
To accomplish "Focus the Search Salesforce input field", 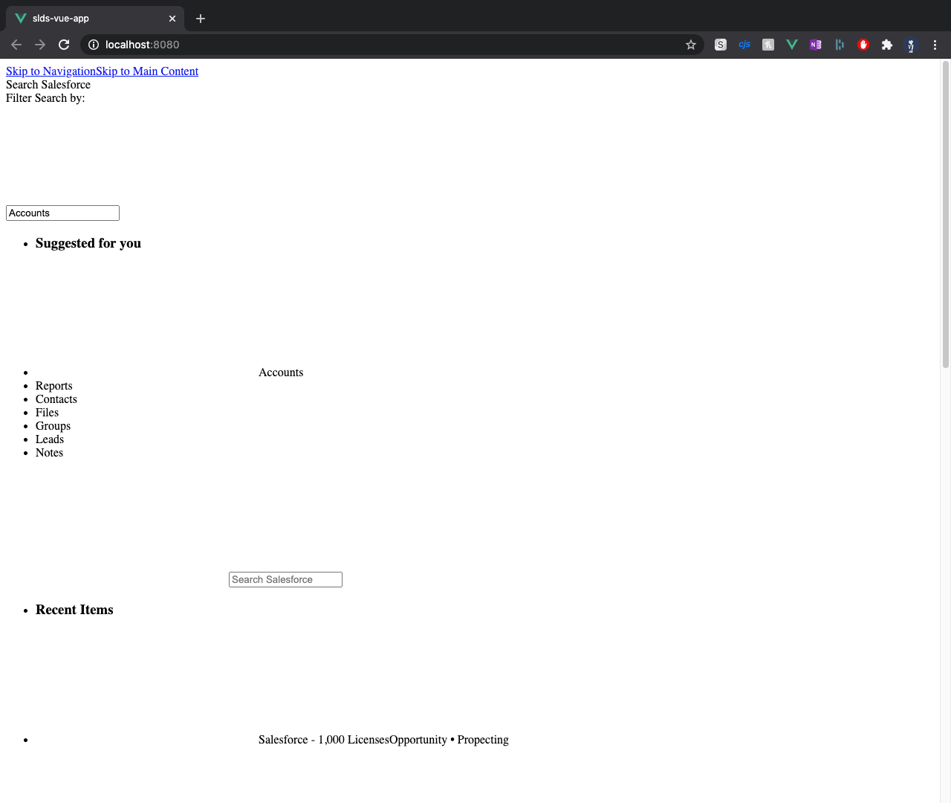I will click(x=285, y=580).
